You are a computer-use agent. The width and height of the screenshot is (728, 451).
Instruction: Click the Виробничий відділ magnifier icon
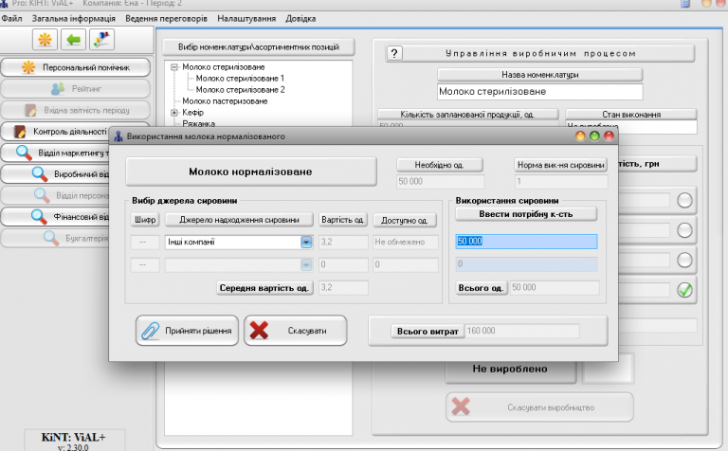point(40,174)
